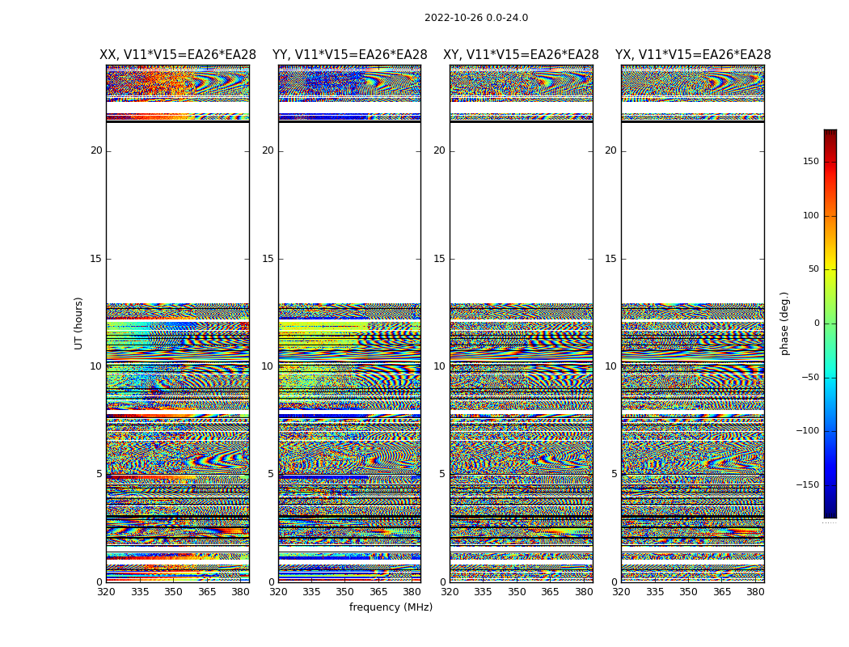
Task: Click the UT tick label 20 of XX plot
Action: pos(96,150)
